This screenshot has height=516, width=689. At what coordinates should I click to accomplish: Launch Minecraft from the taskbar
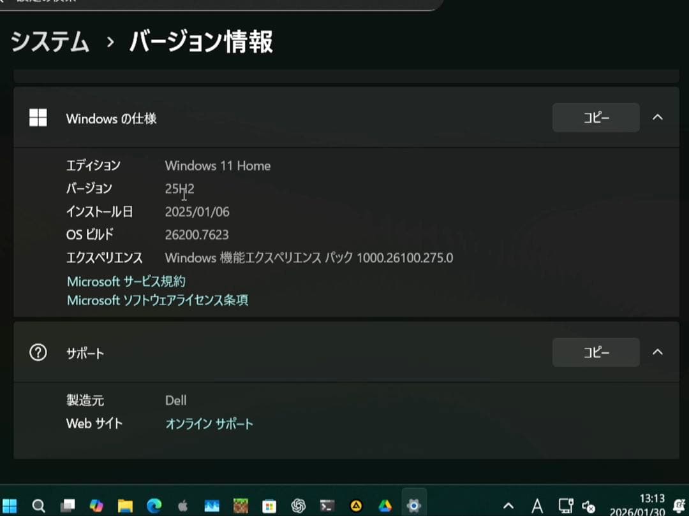pyautogui.click(x=240, y=506)
